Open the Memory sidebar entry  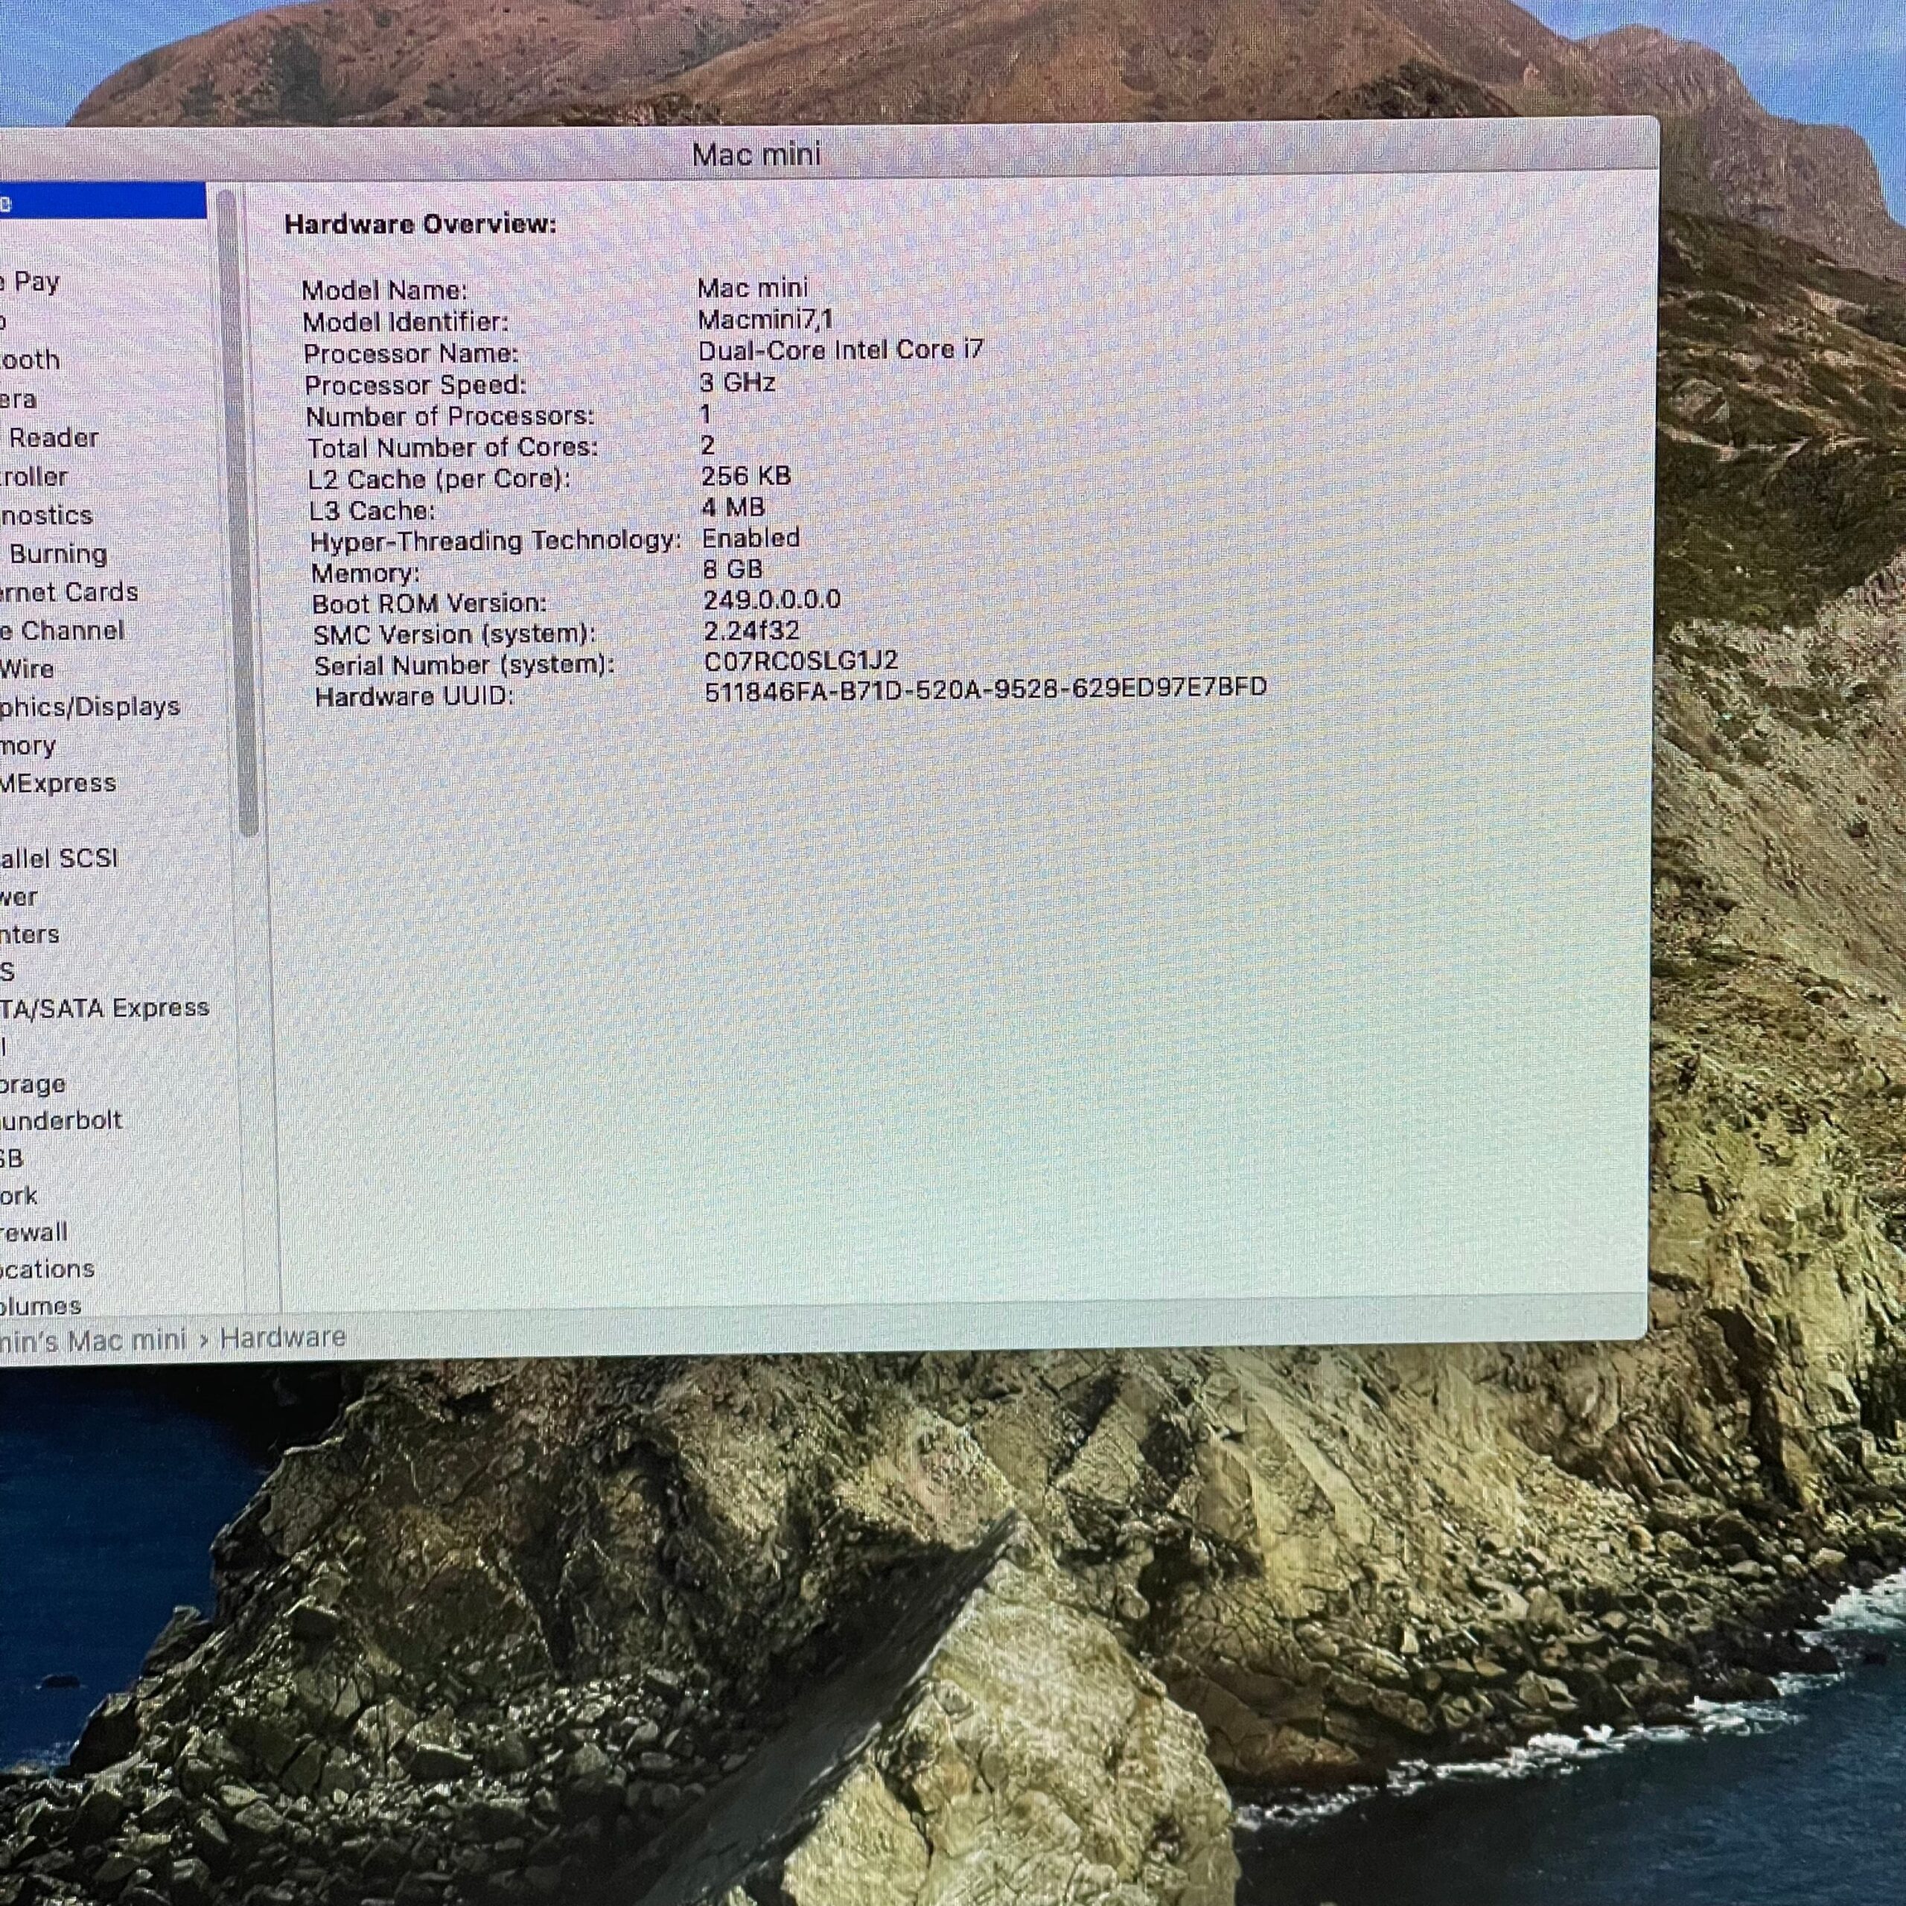28,746
